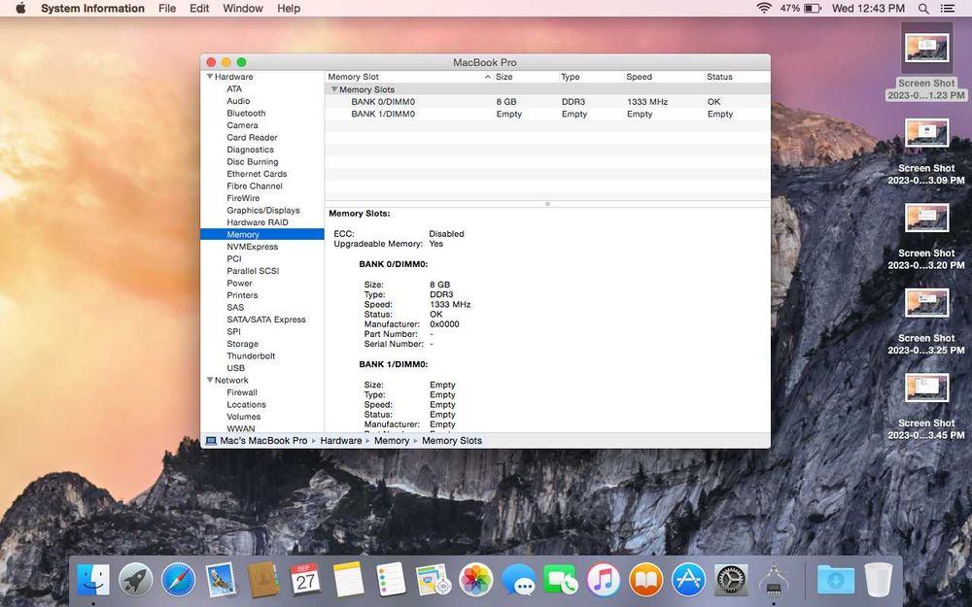
Task: Select SATA/SATA Express in sidebar
Action: 266,320
